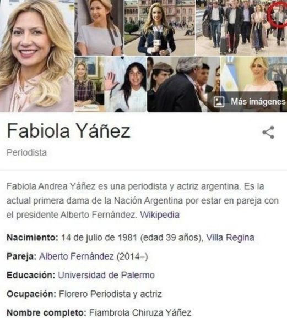Follow the Wikipedia link
The image size is (287, 319).
click(160, 215)
